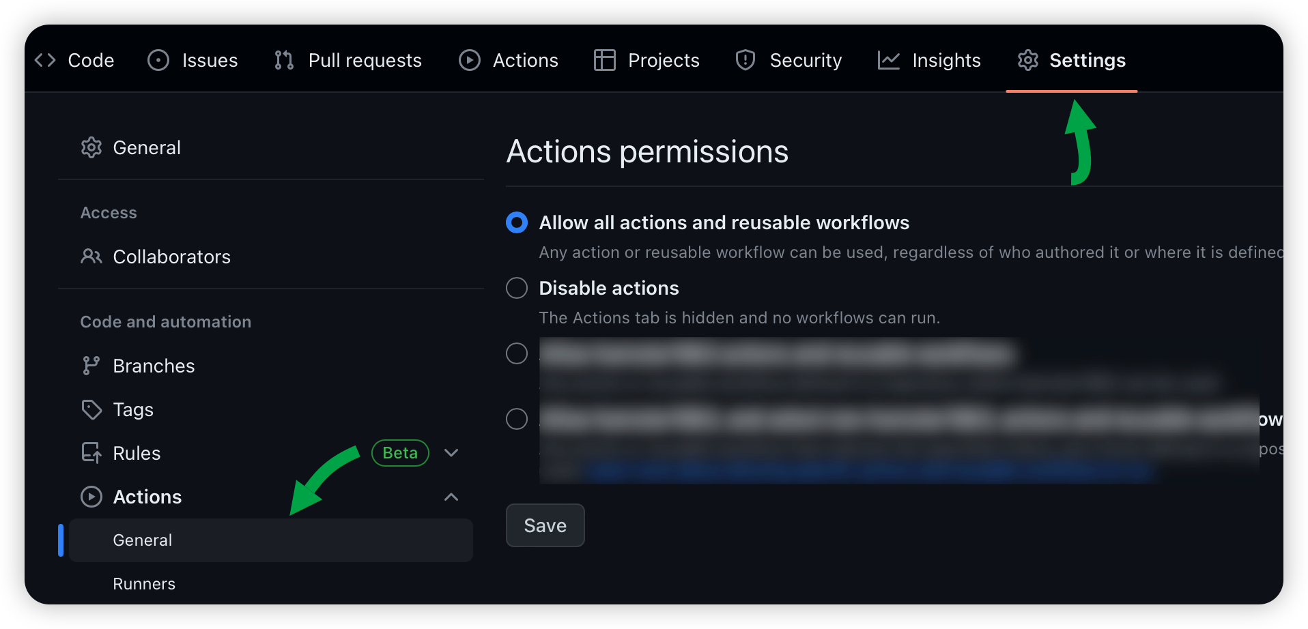This screenshot has width=1308, height=629.
Task: Click the Tags label icon in sidebar
Action: tap(91, 409)
